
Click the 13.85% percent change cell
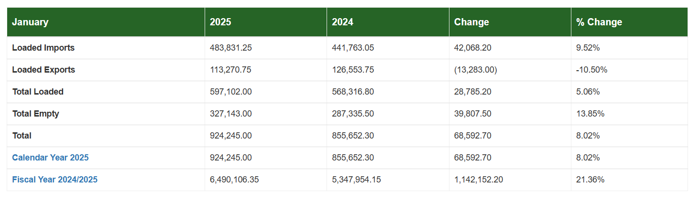pyautogui.click(x=590, y=114)
